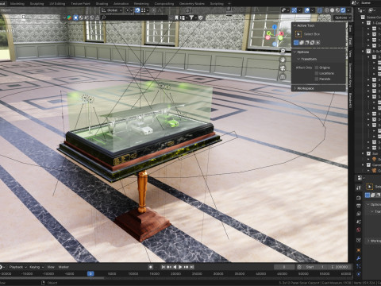381x286 pixels.
Task: Open the Output properties tab
Action: 359,206
